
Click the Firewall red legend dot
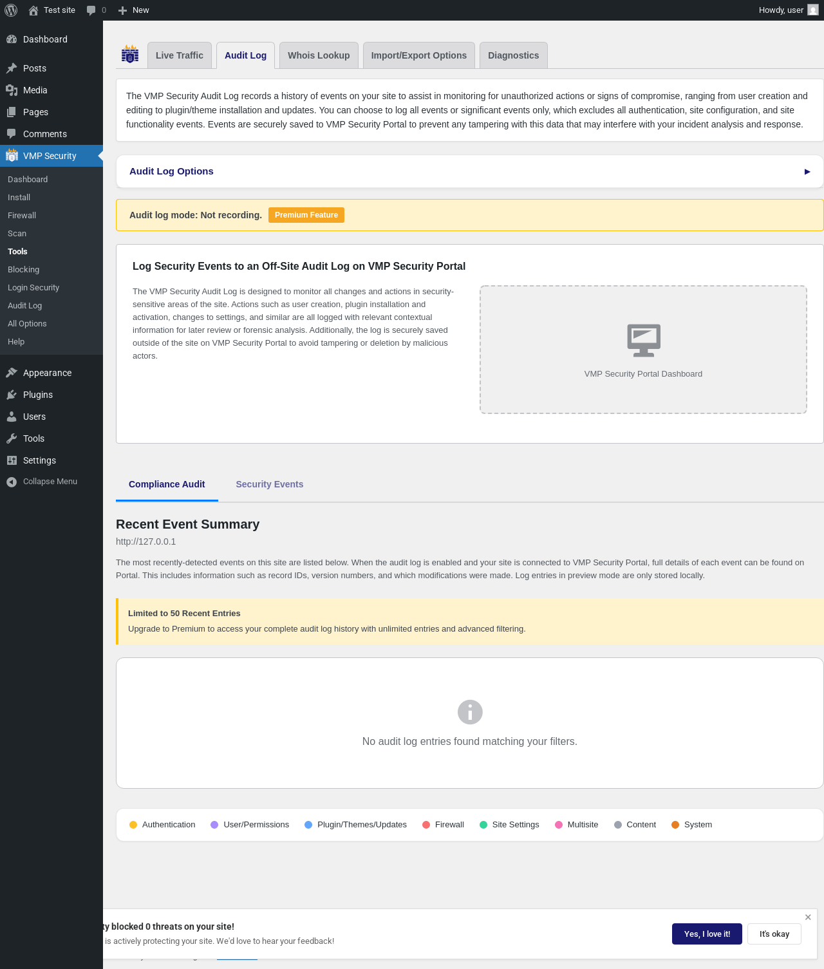426,825
